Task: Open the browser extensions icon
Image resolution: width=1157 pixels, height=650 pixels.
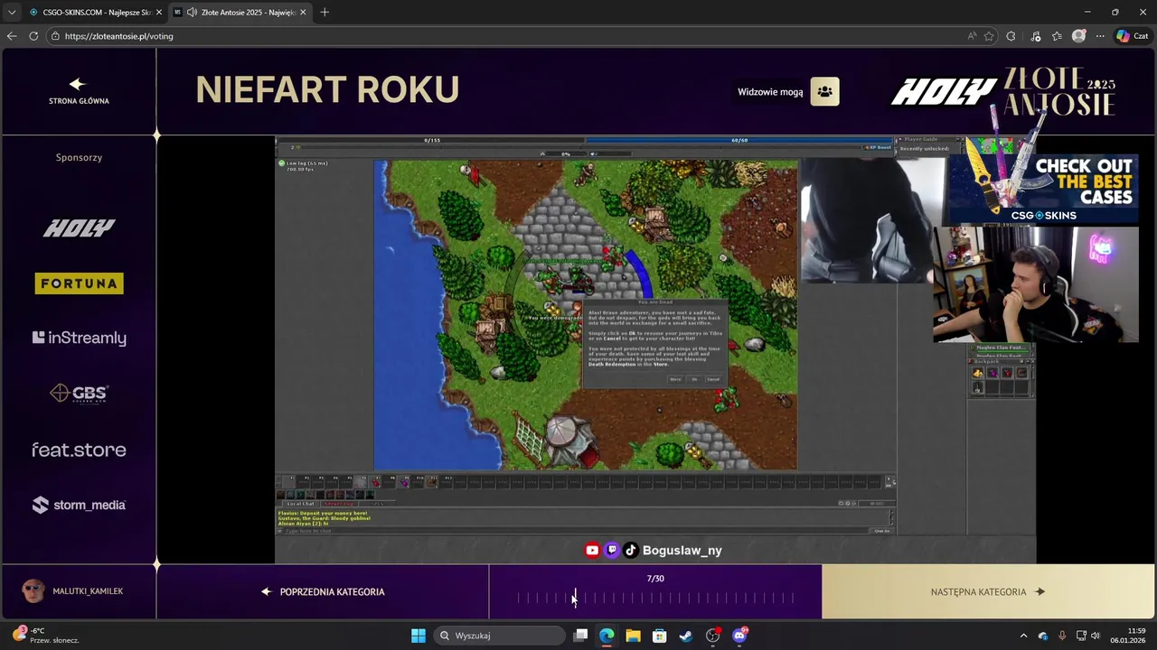Action: pos(1011,36)
